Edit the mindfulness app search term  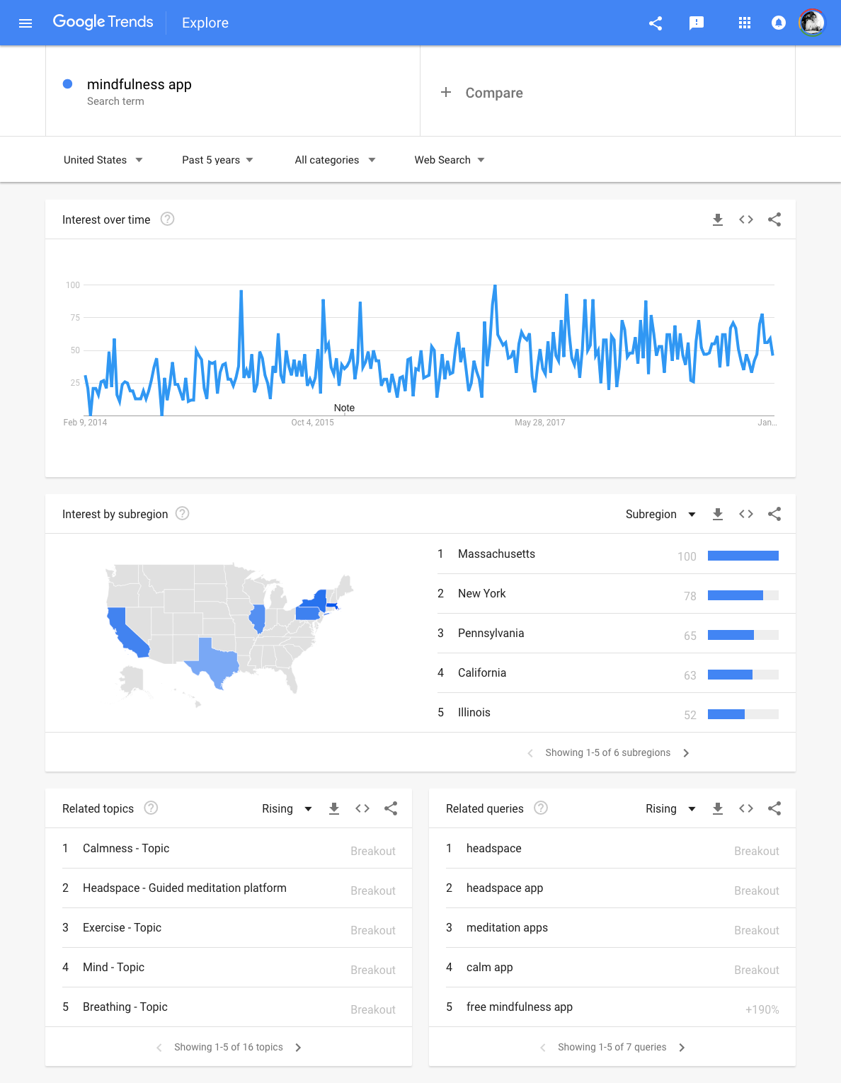[x=139, y=84]
